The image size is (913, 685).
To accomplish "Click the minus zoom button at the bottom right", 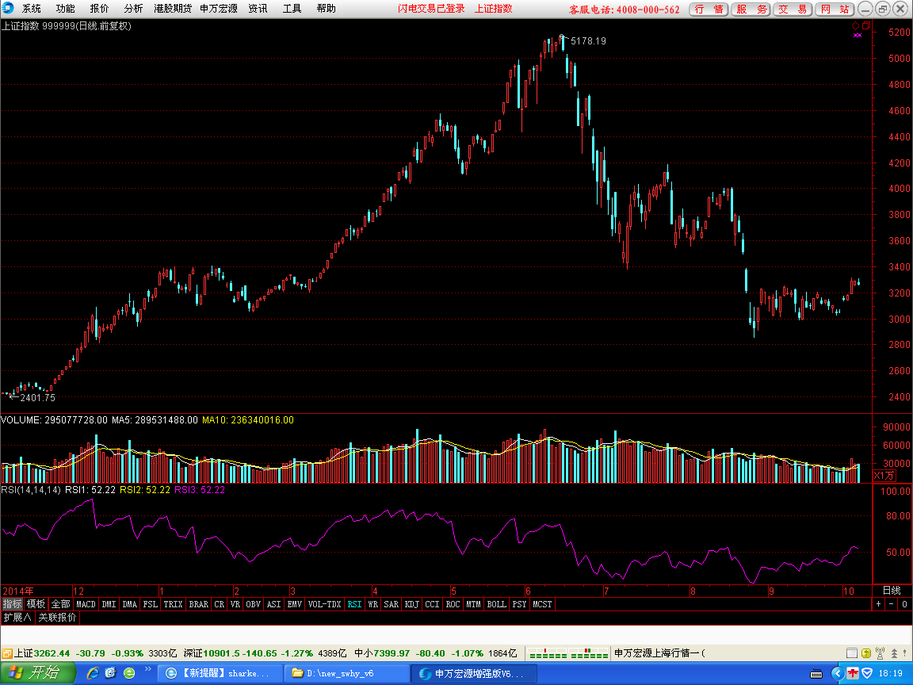I will point(892,605).
